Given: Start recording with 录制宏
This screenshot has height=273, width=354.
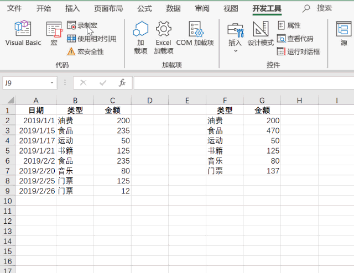Looking at the screenshot, I should (82, 25).
